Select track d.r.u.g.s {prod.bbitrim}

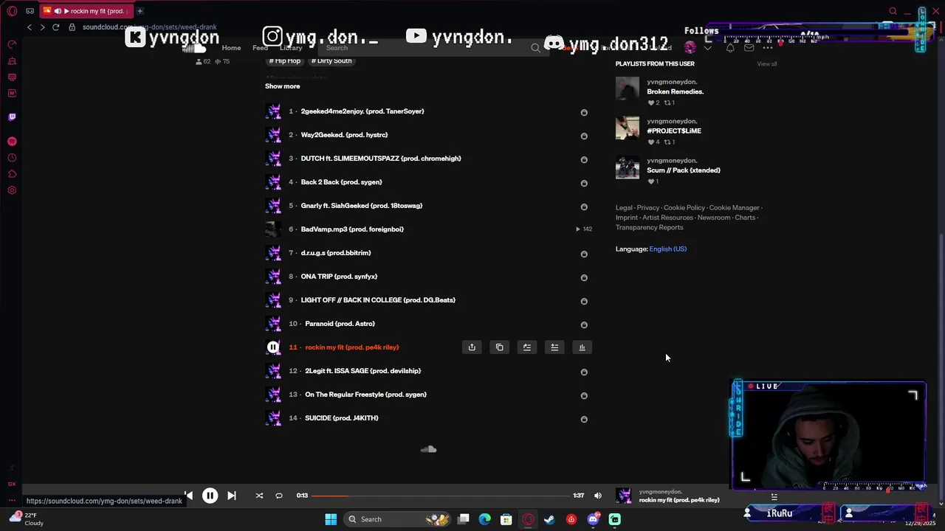click(x=336, y=253)
